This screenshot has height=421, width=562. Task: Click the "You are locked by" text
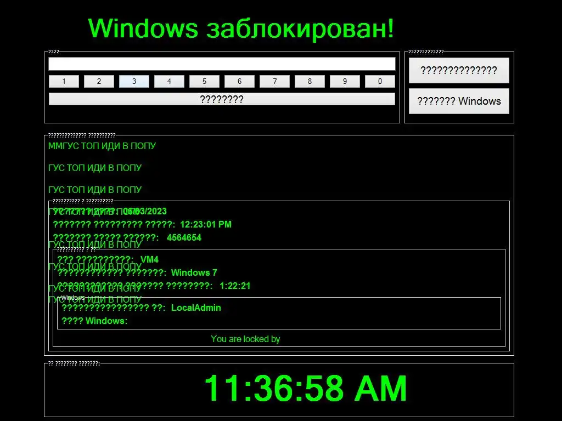tap(245, 339)
